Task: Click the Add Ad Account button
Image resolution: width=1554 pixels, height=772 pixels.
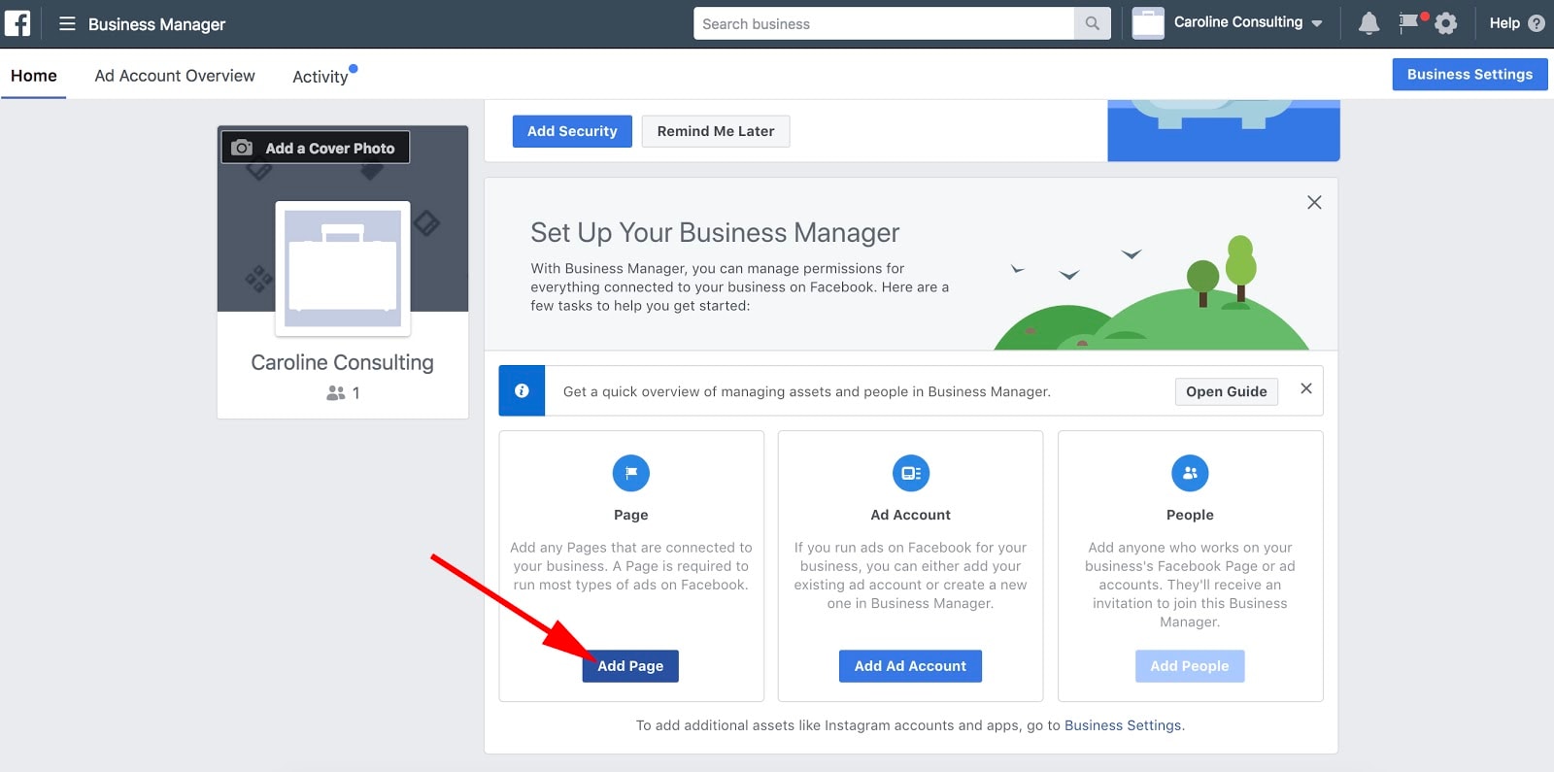Action: point(910,666)
